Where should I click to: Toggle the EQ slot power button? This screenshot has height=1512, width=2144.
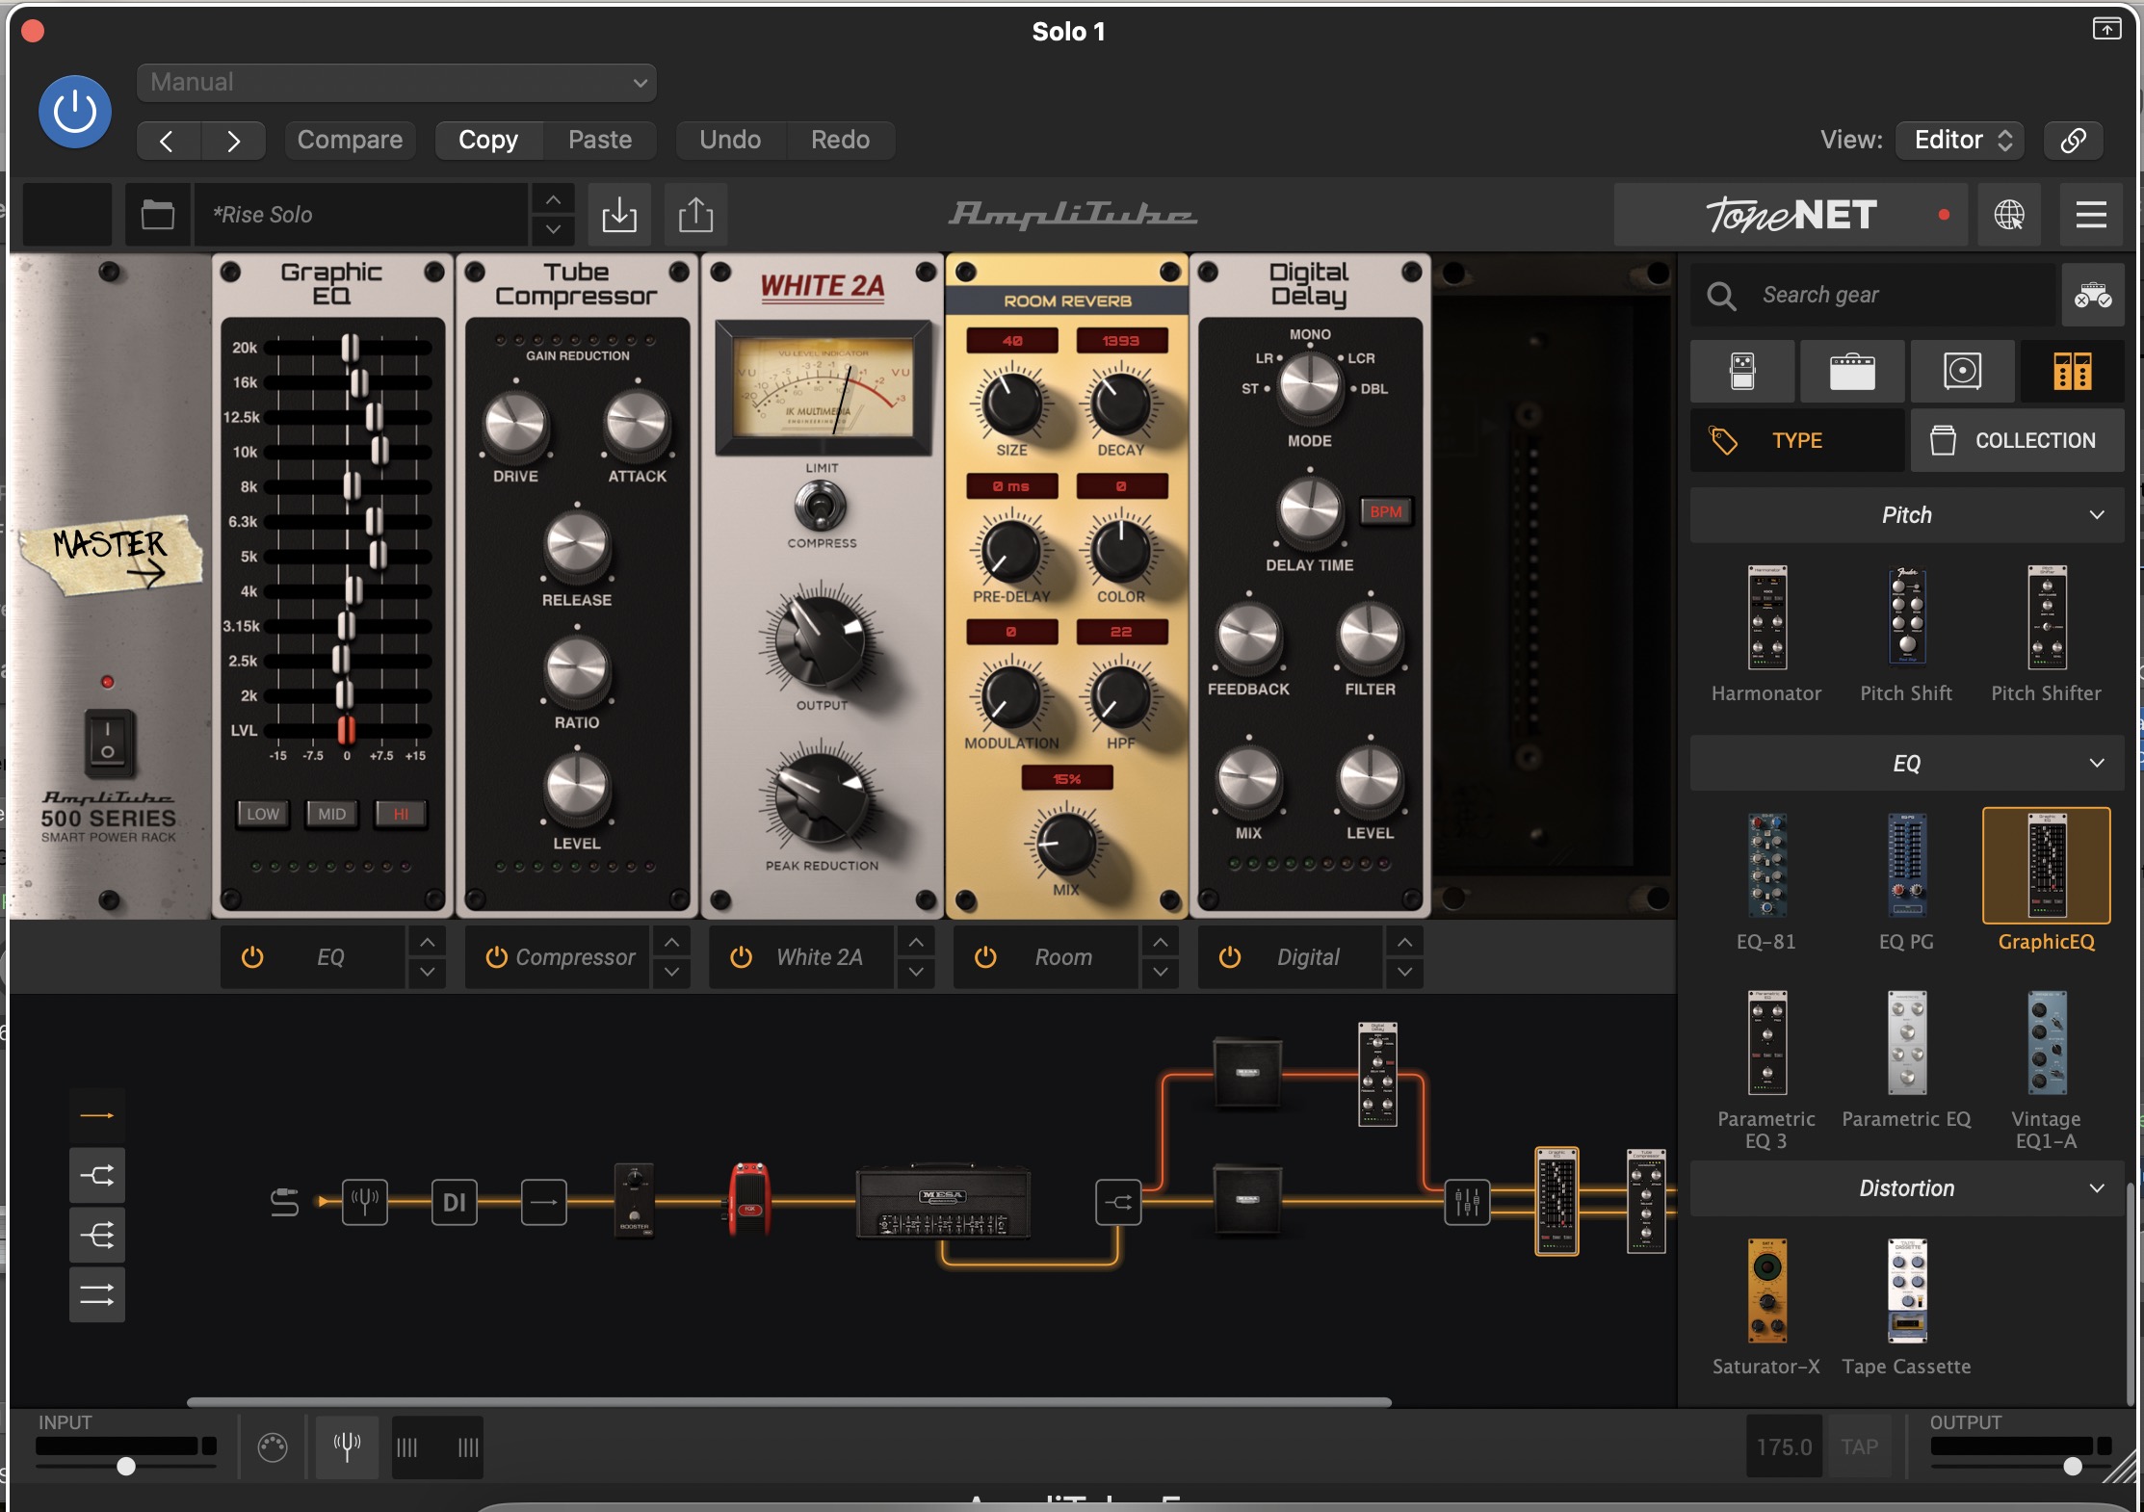click(252, 957)
